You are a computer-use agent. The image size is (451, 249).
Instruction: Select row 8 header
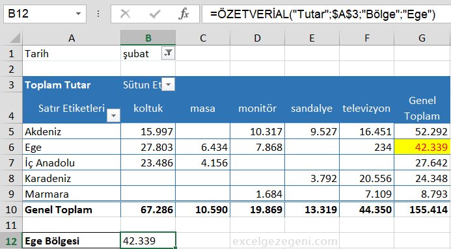(x=11, y=178)
